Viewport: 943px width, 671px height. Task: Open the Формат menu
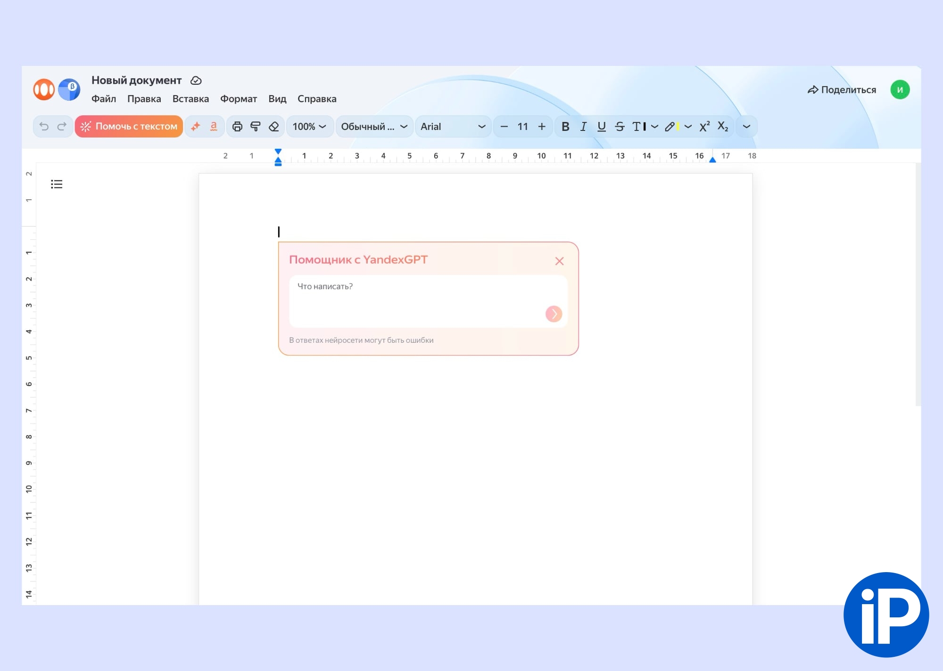click(239, 99)
